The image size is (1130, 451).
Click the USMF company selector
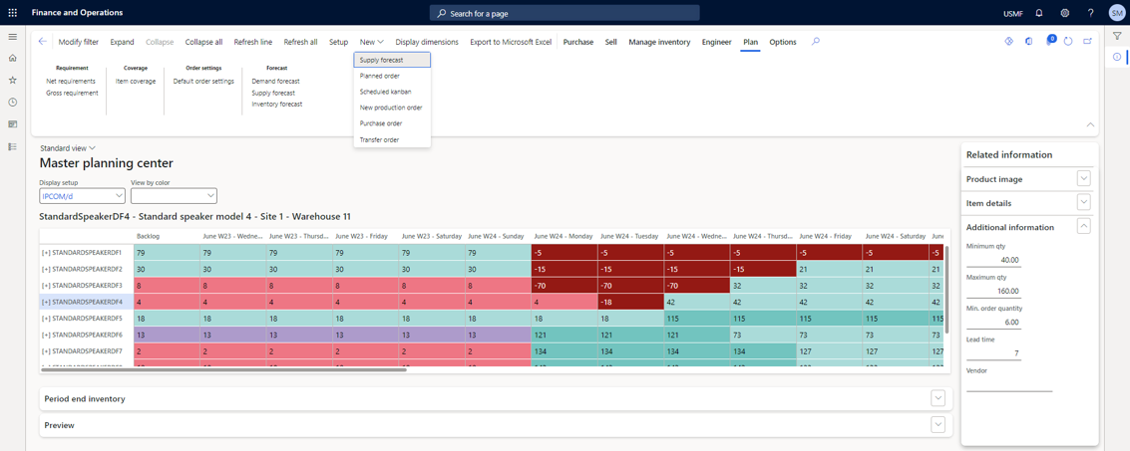click(x=1012, y=13)
